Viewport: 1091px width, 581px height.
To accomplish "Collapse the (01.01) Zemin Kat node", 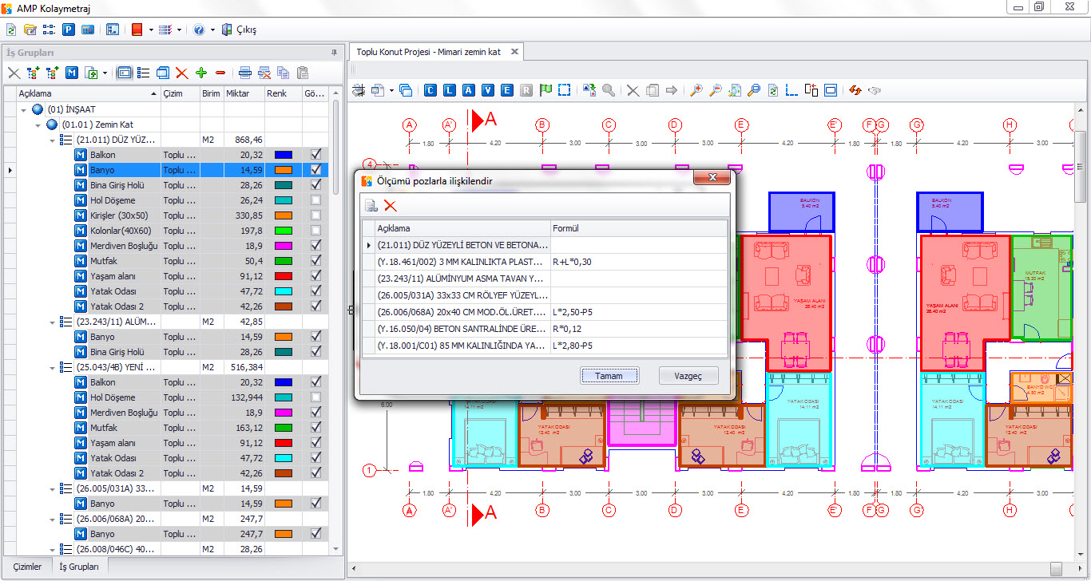I will [38, 125].
